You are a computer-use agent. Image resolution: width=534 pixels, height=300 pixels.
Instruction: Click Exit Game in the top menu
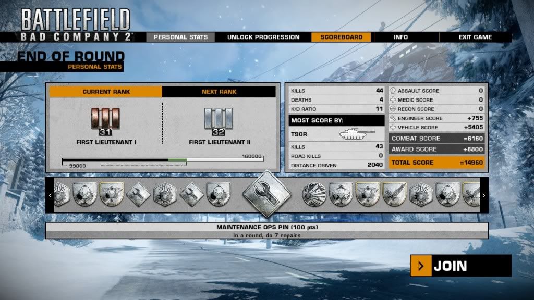point(475,37)
